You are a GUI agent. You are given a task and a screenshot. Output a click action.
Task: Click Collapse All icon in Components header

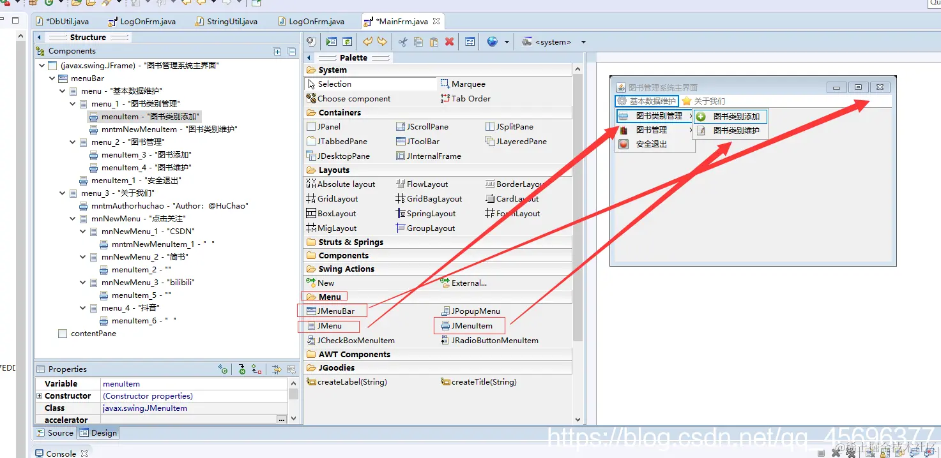coord(292,52)
